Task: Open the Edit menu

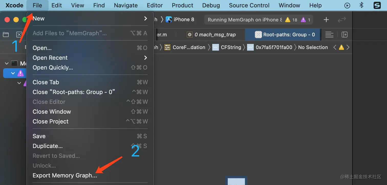Action: coord(57,5)
